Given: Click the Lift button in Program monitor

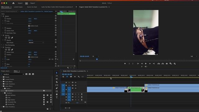Looking at the screenshot, I should pyautogui.click(x=159, y=63).
